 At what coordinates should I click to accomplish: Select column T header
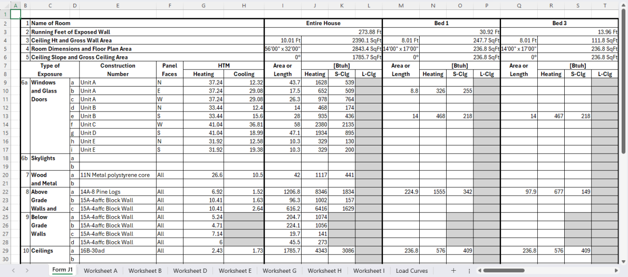(x=605, y=6)
